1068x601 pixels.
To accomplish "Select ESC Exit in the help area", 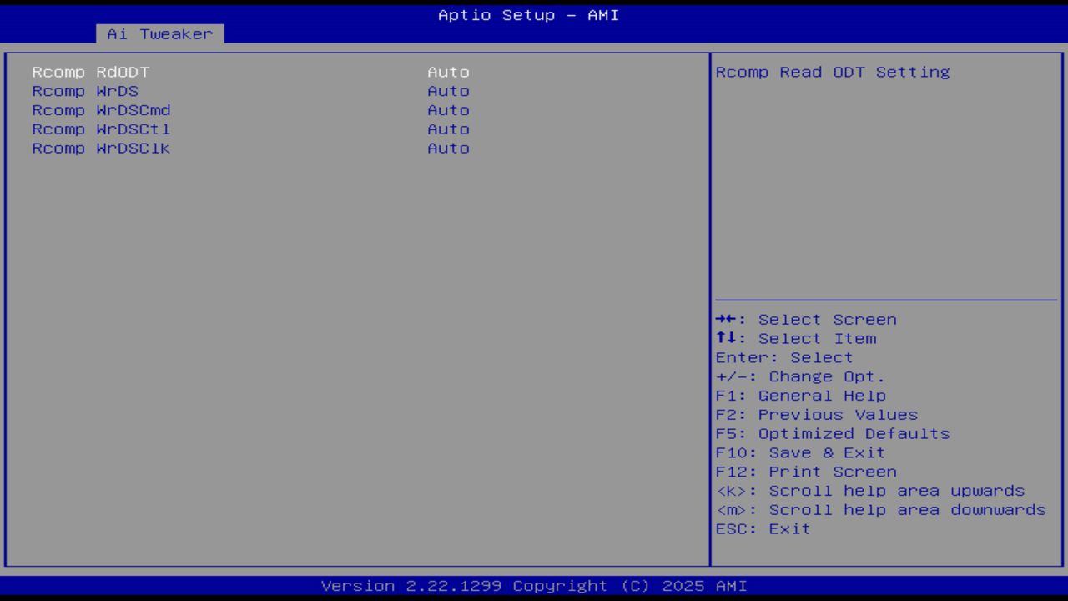I will 762,528.
